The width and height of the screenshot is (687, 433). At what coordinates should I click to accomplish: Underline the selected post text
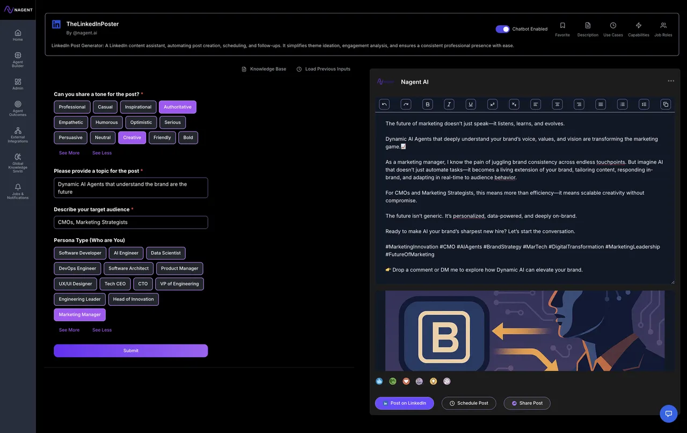(471, 105)
